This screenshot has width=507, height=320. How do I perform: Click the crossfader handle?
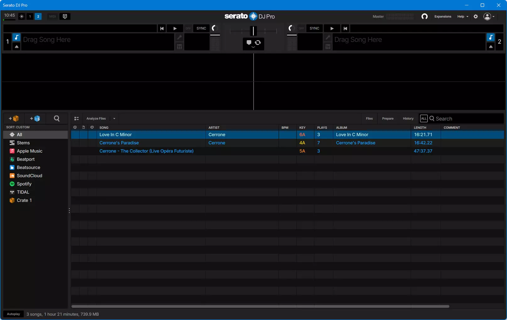click(253, 30)
